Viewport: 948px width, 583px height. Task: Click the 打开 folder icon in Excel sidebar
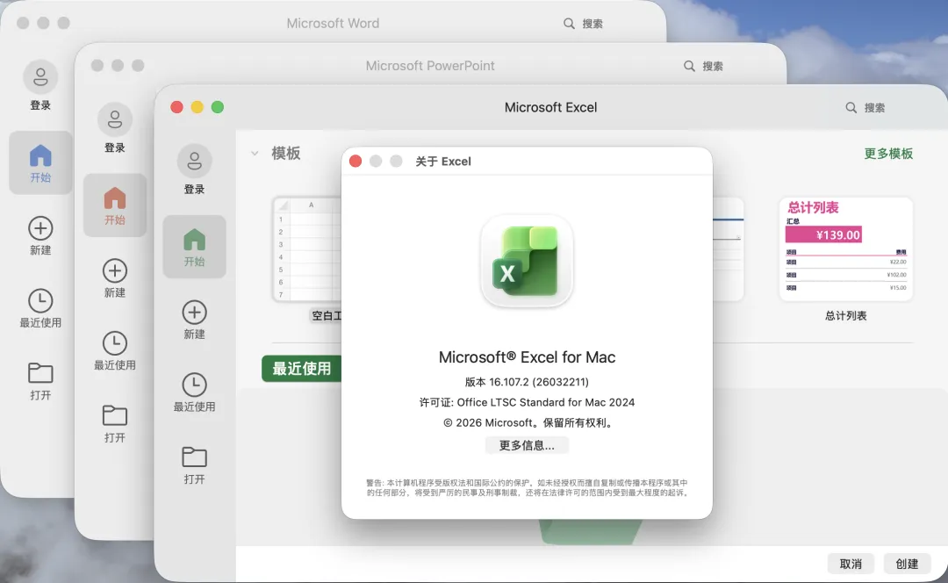194,457
